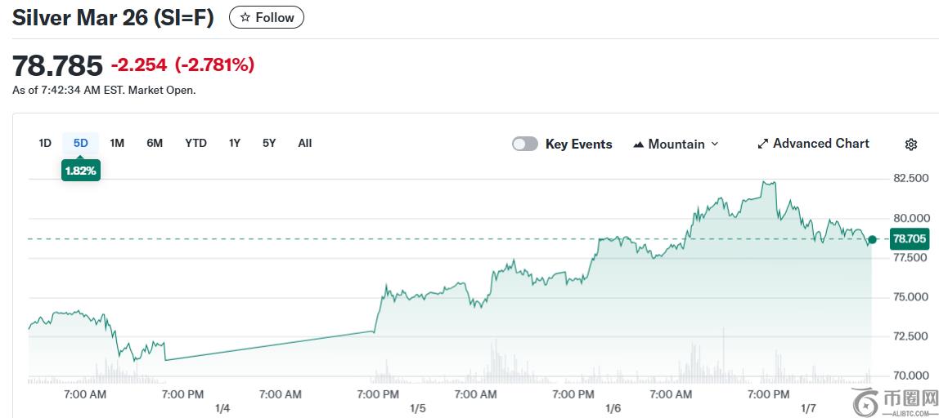This screenshot has width=939, height=418.
Task: Select the 1D time range tab
Action: tap(45, 144)
